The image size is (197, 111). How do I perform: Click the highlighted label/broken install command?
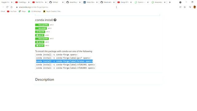coord(64,61)
